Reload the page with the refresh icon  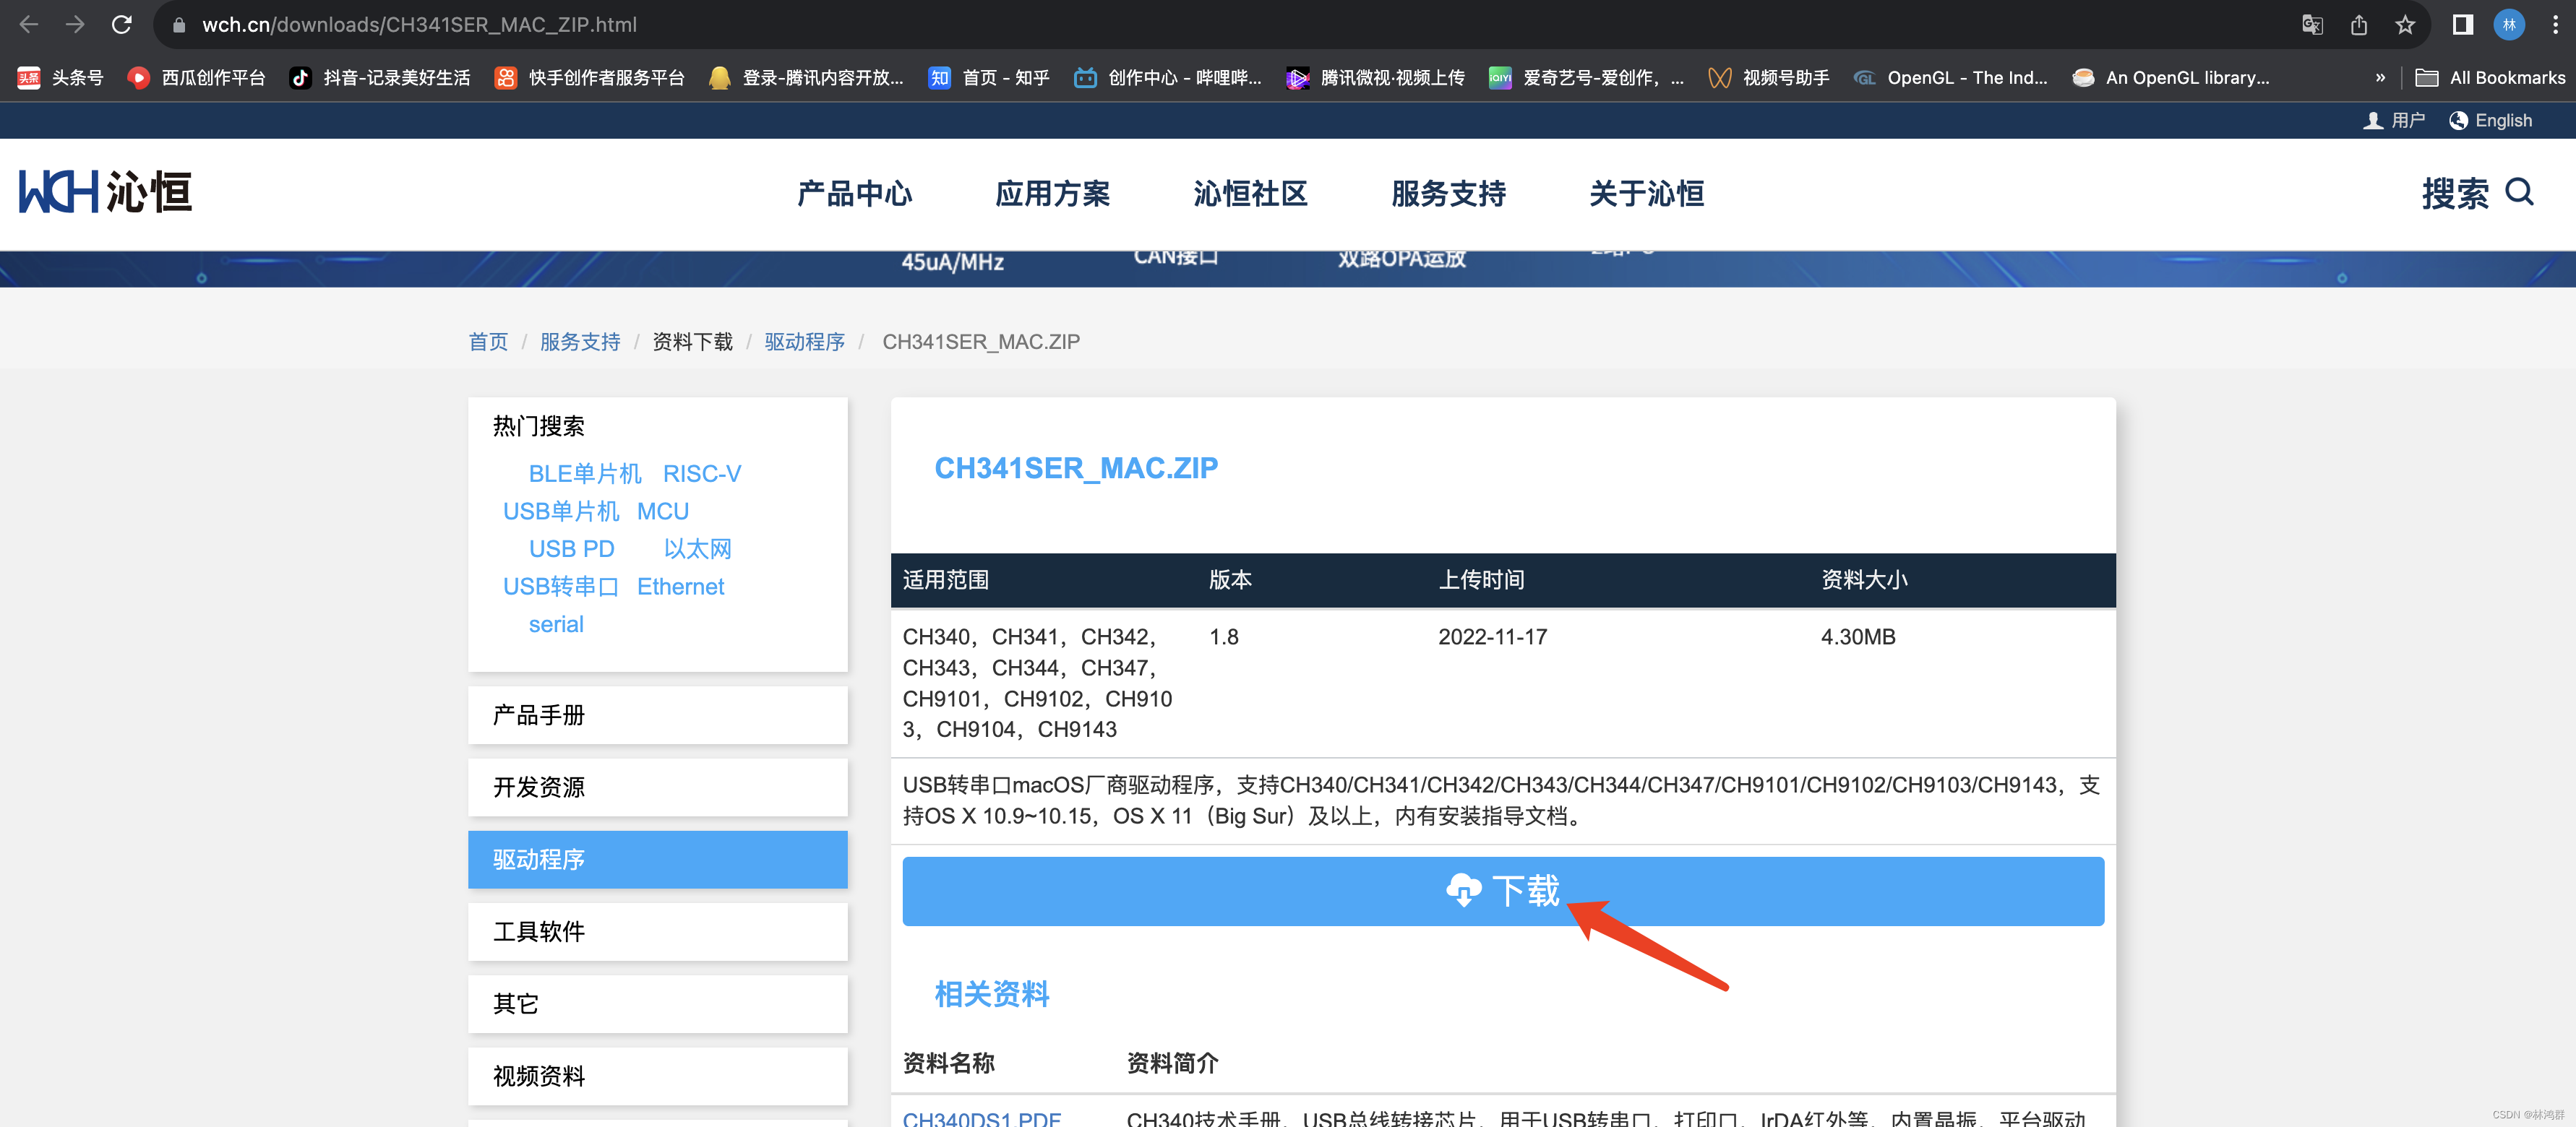[122, 24]
